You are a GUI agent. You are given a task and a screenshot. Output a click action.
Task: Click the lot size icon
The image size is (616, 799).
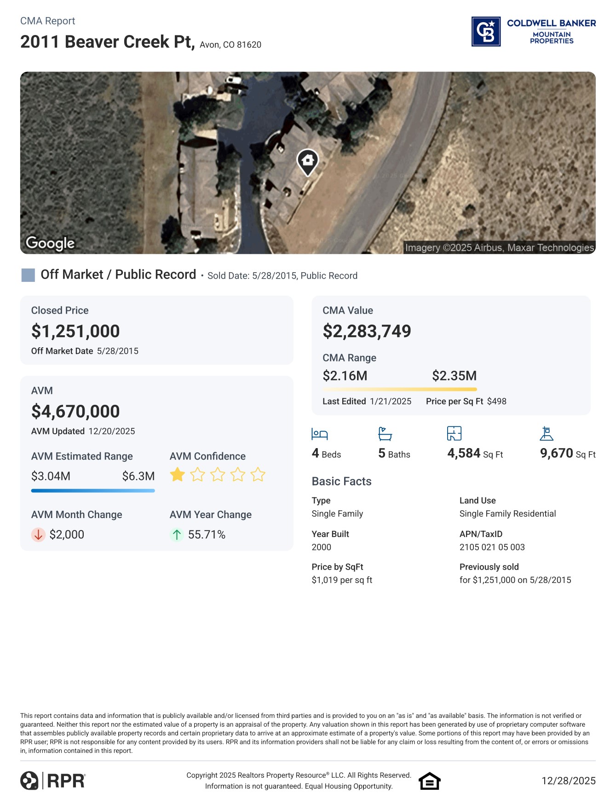pos(547,433)
